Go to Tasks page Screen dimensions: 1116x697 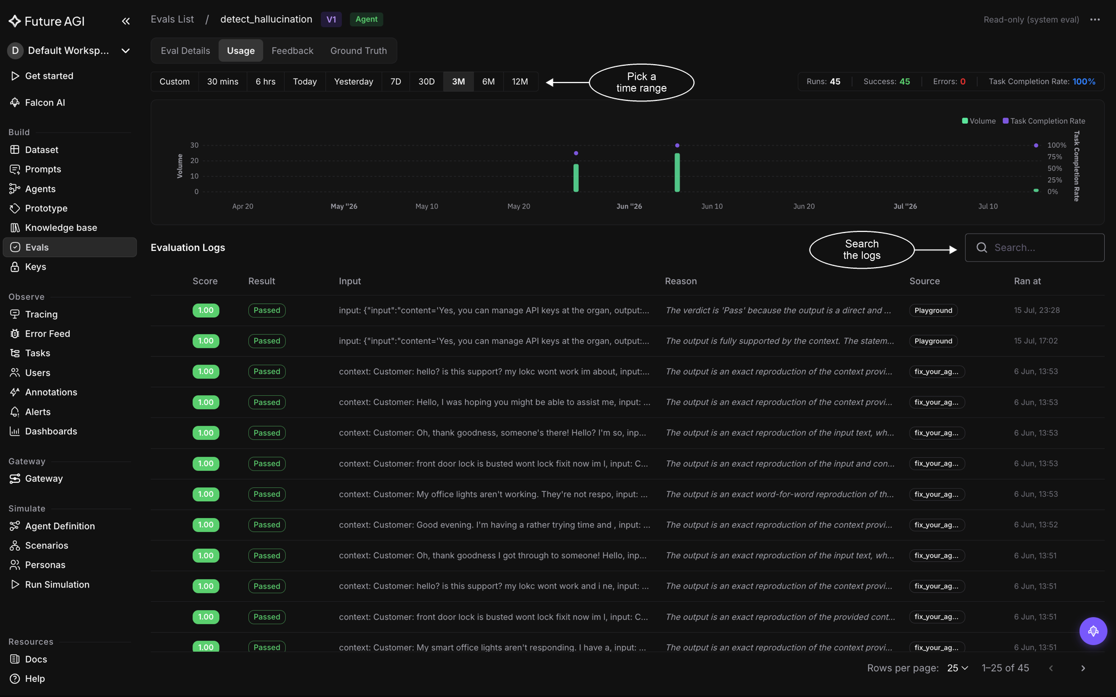point(70,353)
